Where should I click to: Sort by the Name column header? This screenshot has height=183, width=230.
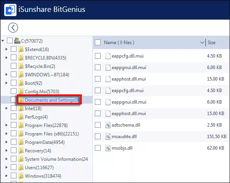pyautogui.click(x=119, y=43)
